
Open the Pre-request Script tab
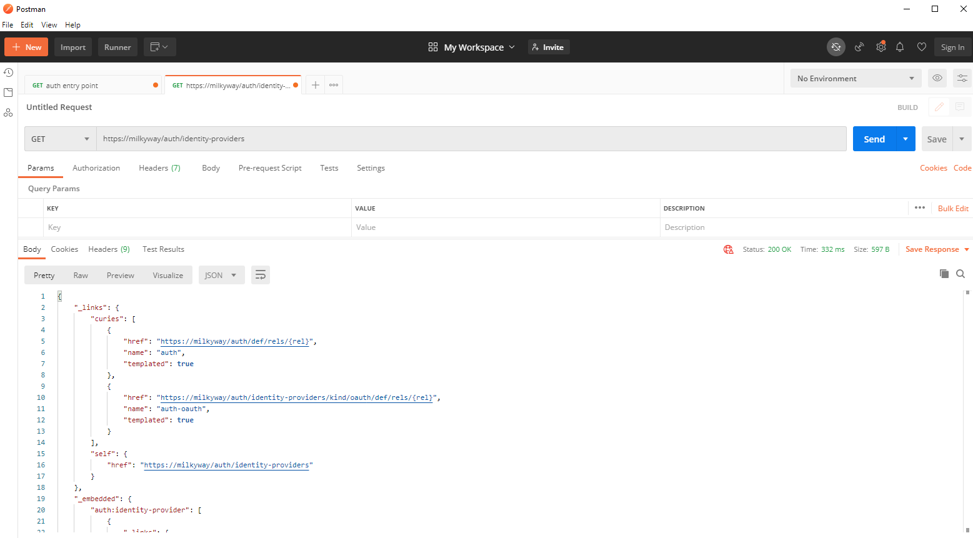point(270,168)
